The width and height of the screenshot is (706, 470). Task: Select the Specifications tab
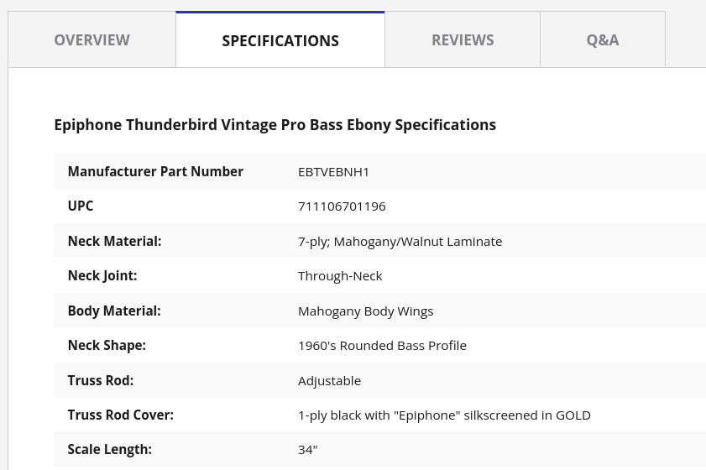pos(280,40)
